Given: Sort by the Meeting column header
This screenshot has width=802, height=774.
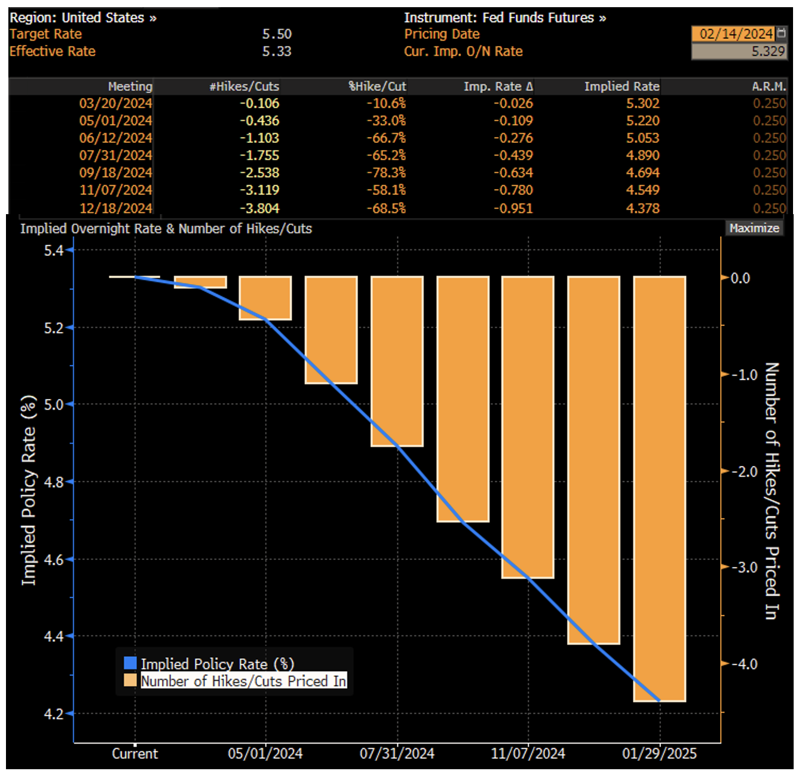Looking at the screenshot, I should point(130,86).
